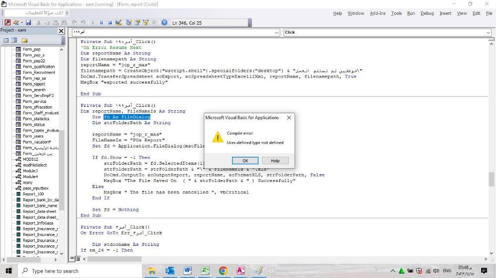Select pass_inputbox module in the tree

pyautogui.click(x=35, y=188)
